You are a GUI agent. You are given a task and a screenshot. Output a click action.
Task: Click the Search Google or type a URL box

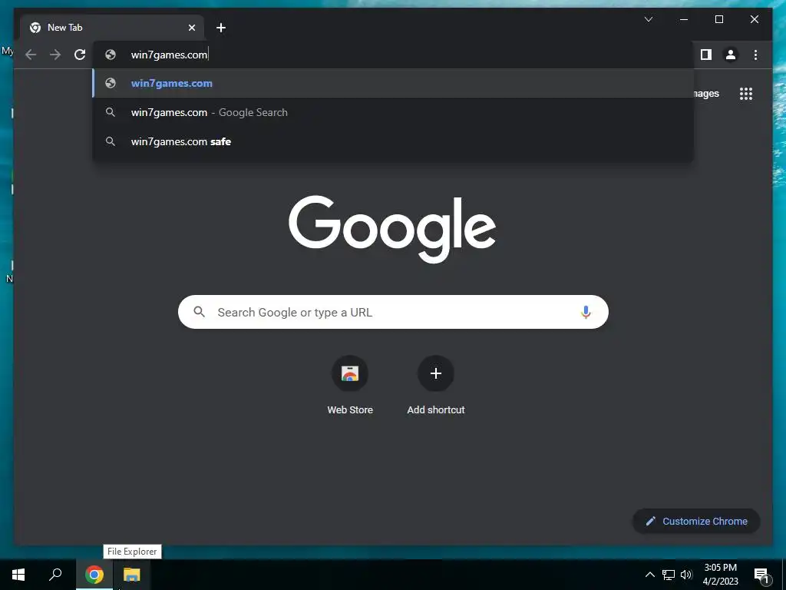pos(393,312)
